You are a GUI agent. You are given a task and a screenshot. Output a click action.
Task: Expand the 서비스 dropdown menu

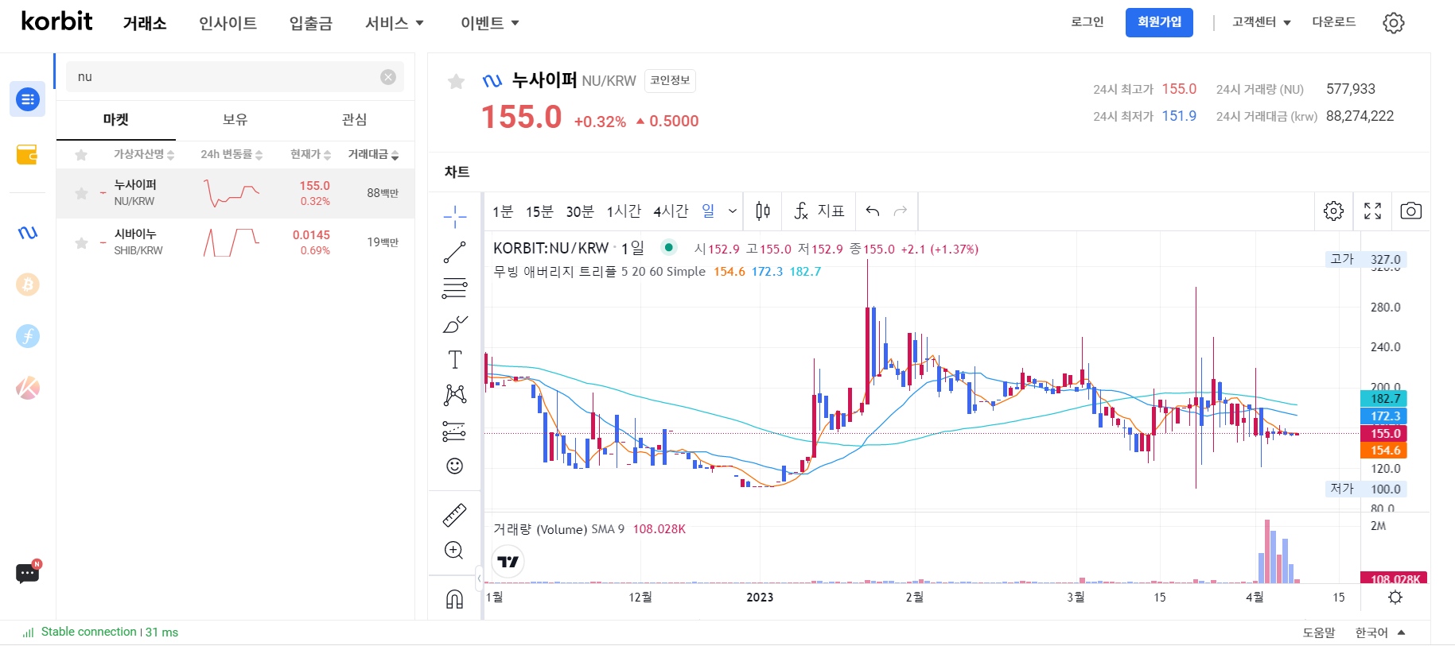(395, 23)
